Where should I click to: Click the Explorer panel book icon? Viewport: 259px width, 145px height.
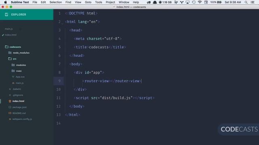pos(6,14)
